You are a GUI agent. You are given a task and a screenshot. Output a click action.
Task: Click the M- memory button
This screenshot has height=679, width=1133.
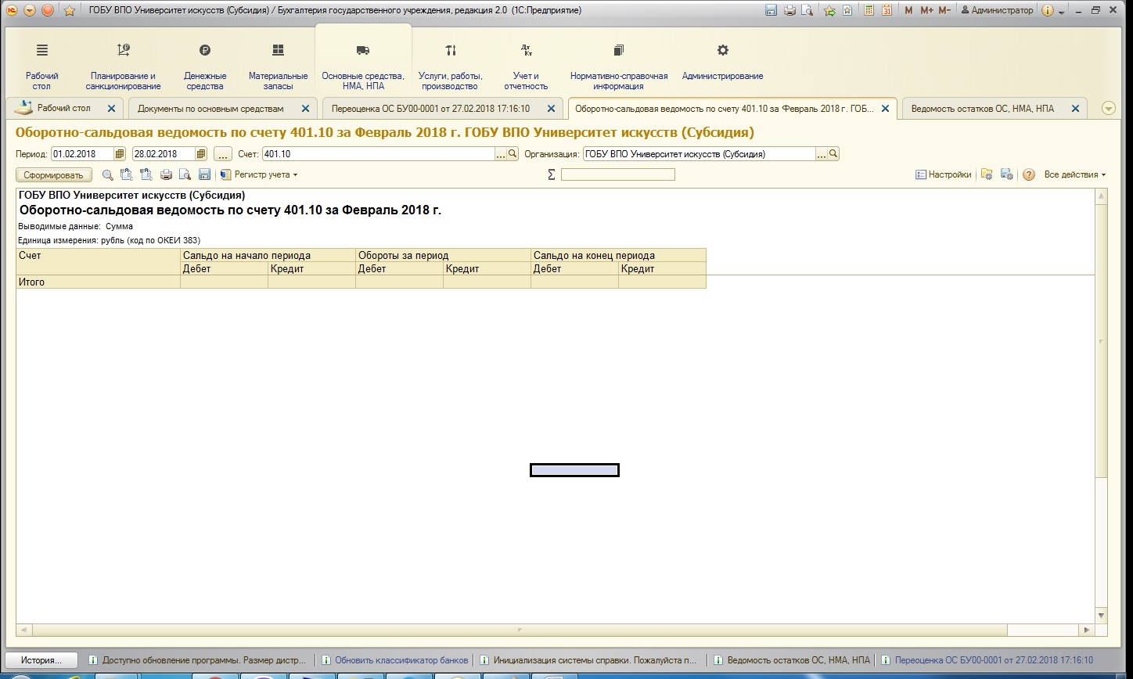[x=944, y=10]
